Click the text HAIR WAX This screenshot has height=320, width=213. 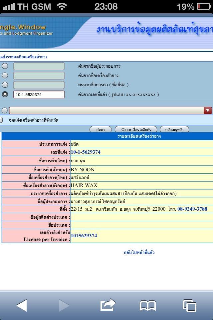pos(84,185)
